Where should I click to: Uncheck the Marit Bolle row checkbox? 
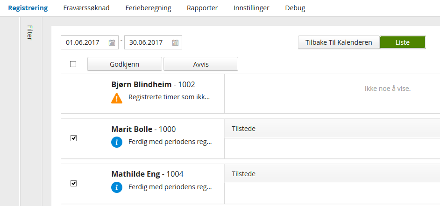click(73, 138)
